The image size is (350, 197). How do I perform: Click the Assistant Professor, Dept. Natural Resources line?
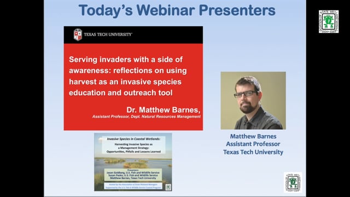147,117
